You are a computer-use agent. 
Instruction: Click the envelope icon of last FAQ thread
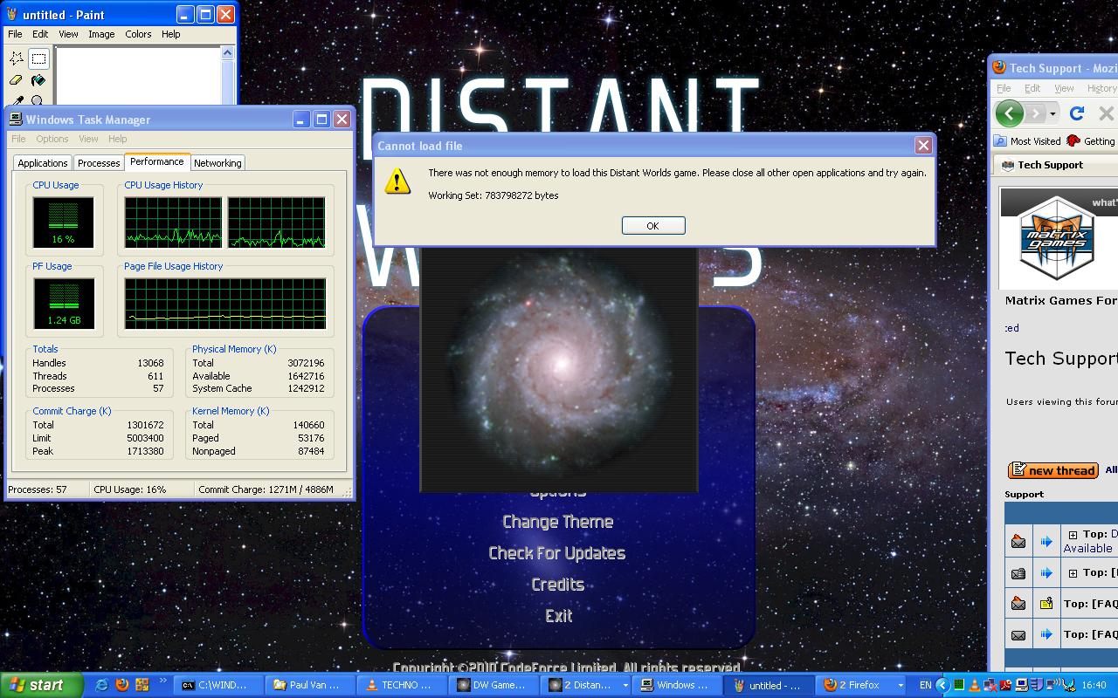1018,635
